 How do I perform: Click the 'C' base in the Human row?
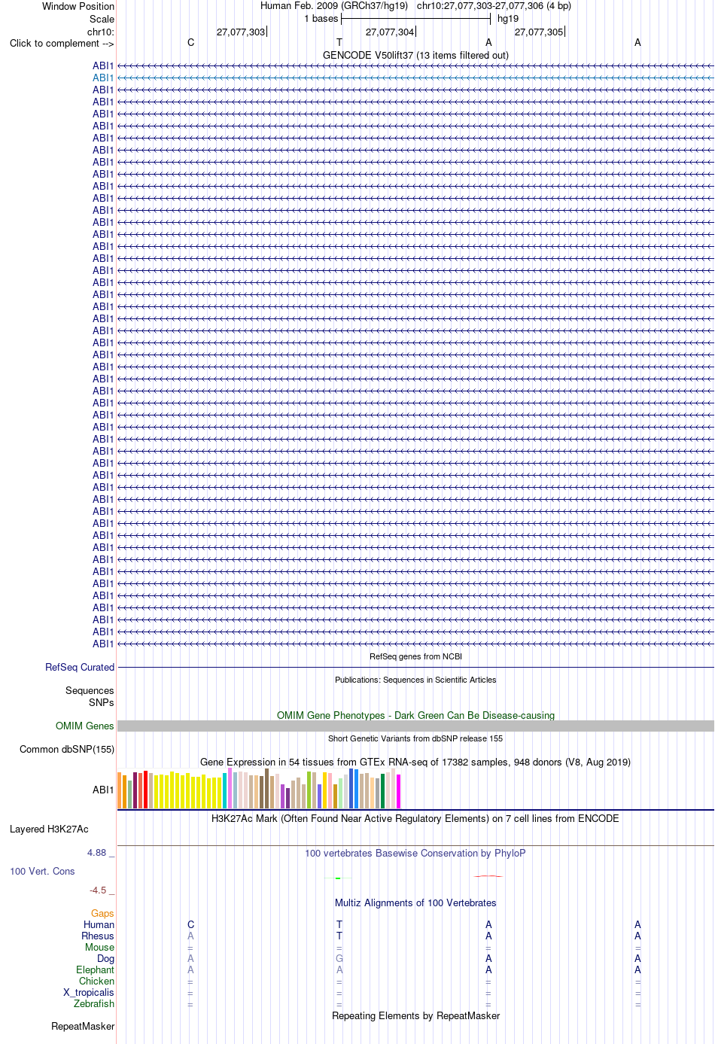[190, 924]
